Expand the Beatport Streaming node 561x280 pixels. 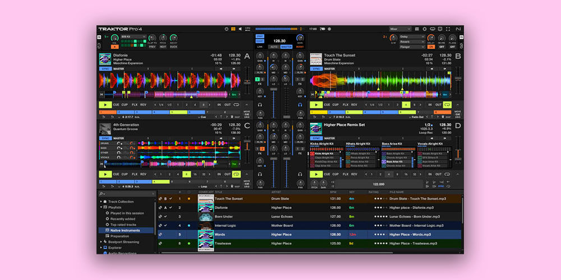pyautogui.click(x=101, y=242)
